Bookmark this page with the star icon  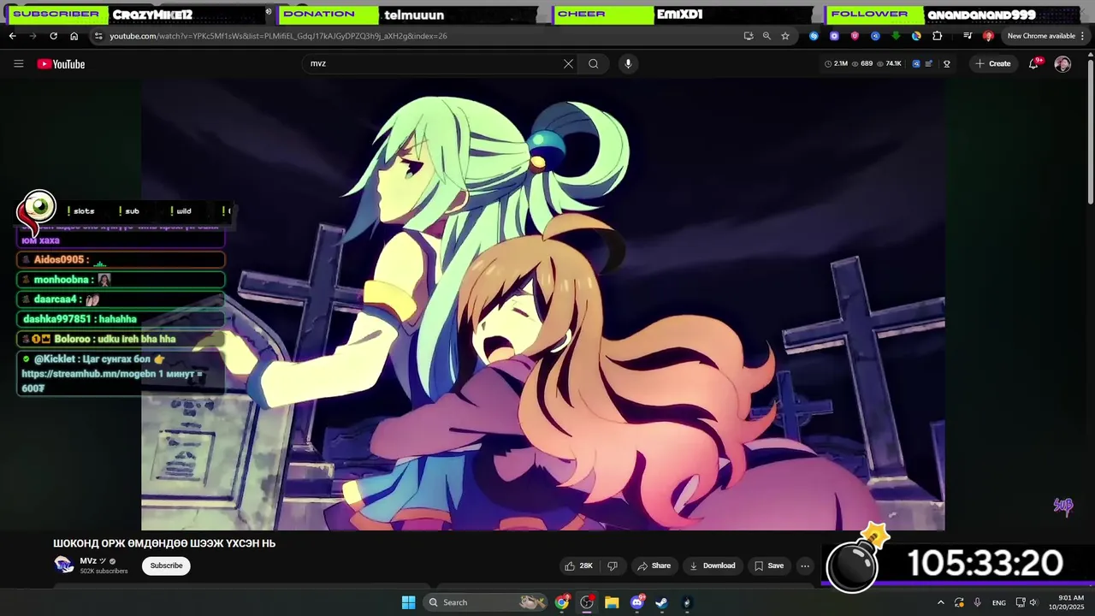pyautogui.click(x=785, y=36)
